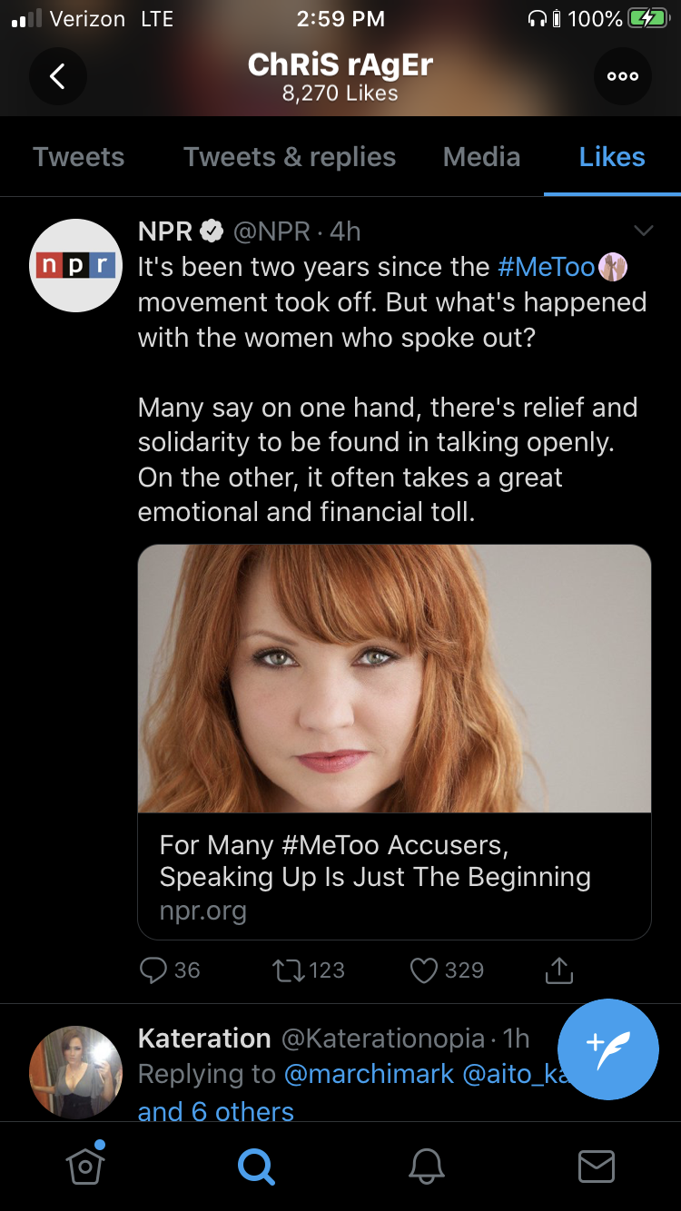Tap the #MeToo hashtag link
This screenshot has width=681, height=1211.
[x=547, y=267]
